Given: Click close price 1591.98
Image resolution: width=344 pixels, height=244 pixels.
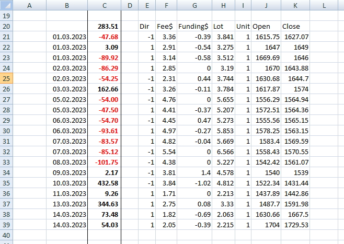Looking at the screenshot, I should (295, 204).
